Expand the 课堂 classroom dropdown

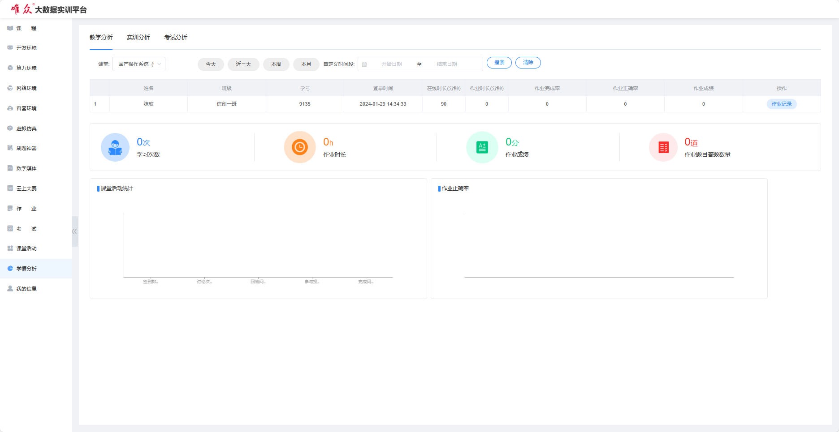coord(138,64)
